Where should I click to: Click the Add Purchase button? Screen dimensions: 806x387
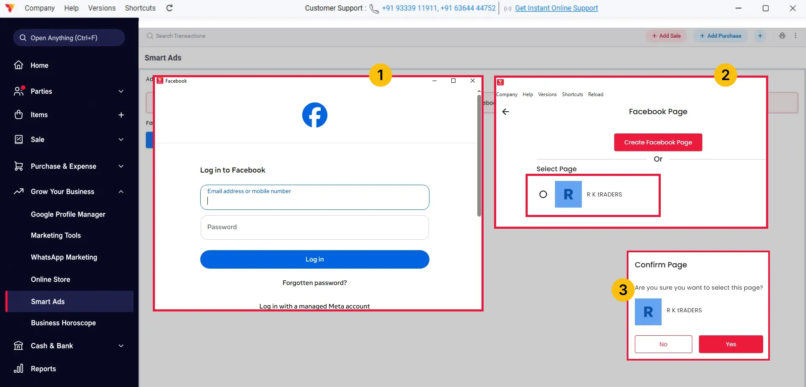pyautogui.click(x=720, y=36)
